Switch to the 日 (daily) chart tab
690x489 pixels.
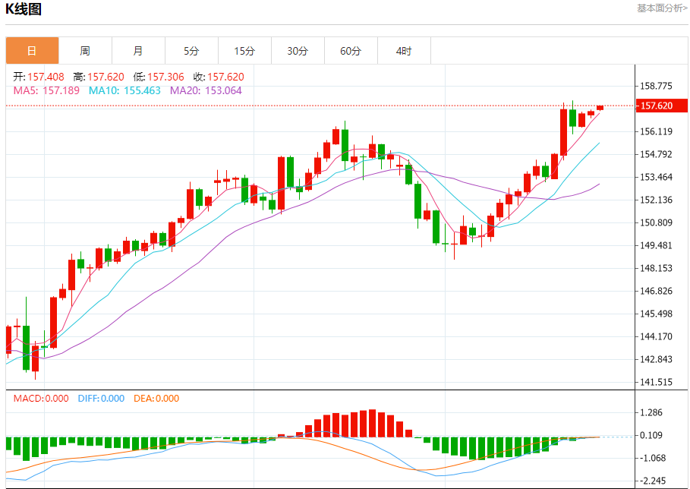(32, 51)
